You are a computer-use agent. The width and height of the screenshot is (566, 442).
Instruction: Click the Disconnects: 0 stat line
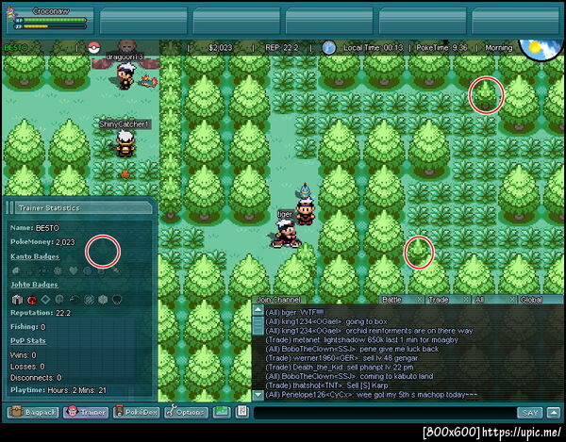pos(36,378)
